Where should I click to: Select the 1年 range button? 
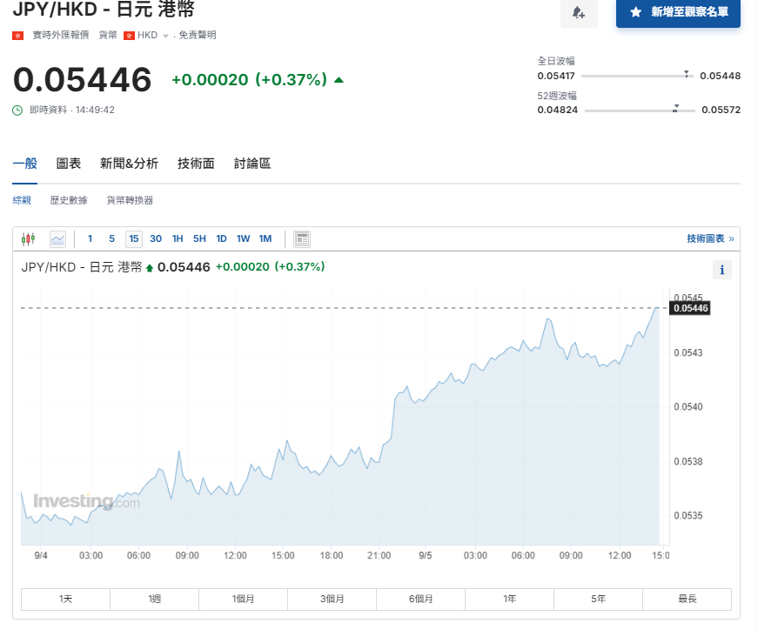click(508, 599)
